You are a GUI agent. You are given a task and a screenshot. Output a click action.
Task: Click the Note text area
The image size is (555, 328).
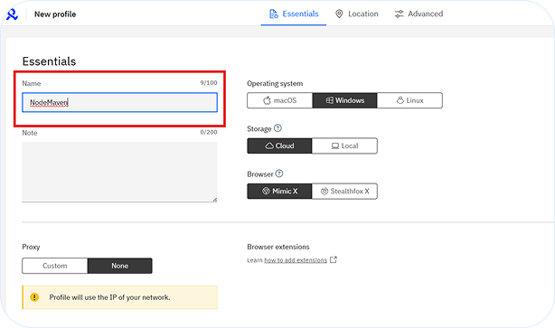119,172
